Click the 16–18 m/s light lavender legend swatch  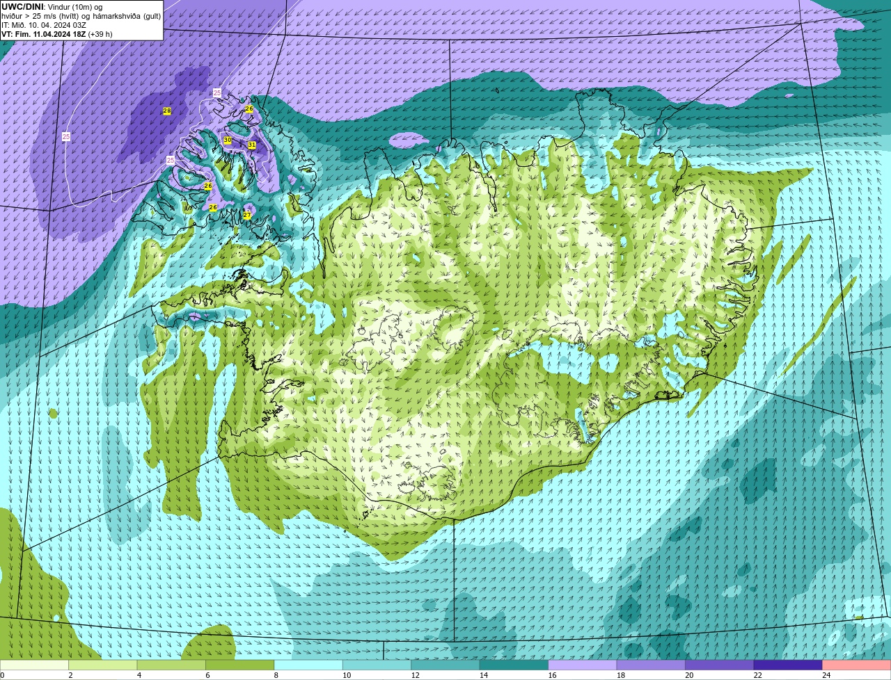tap(583, 665)
